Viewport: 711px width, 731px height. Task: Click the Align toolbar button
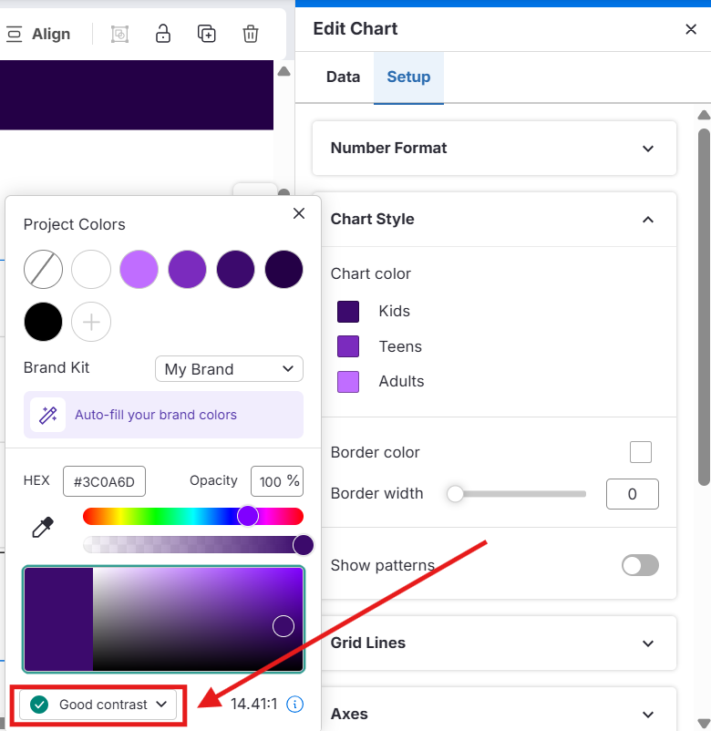pyautogui.click(x=39, y=34)
